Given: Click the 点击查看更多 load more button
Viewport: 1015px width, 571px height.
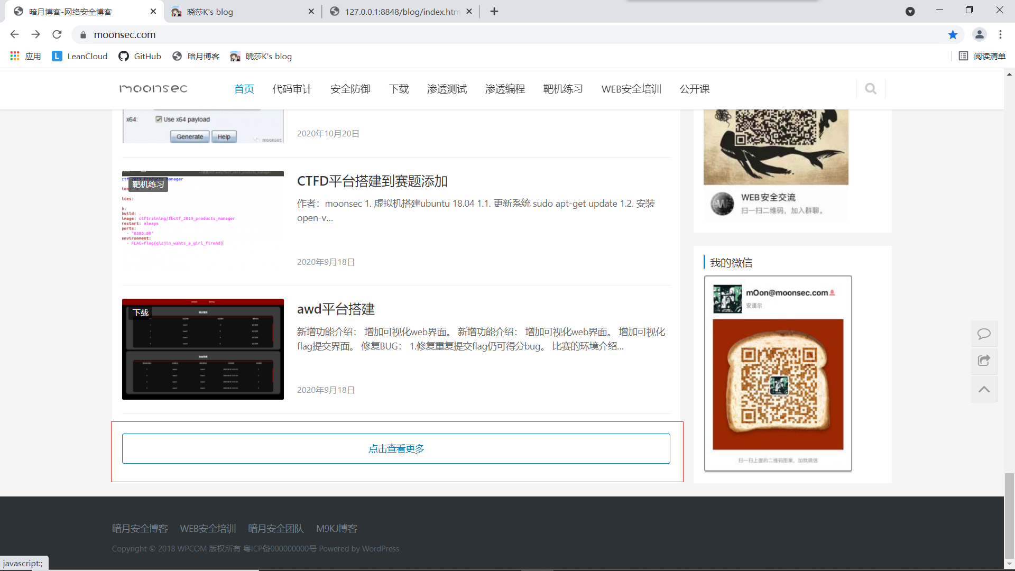Looking at the screenshot, I should tap(396, 448).
